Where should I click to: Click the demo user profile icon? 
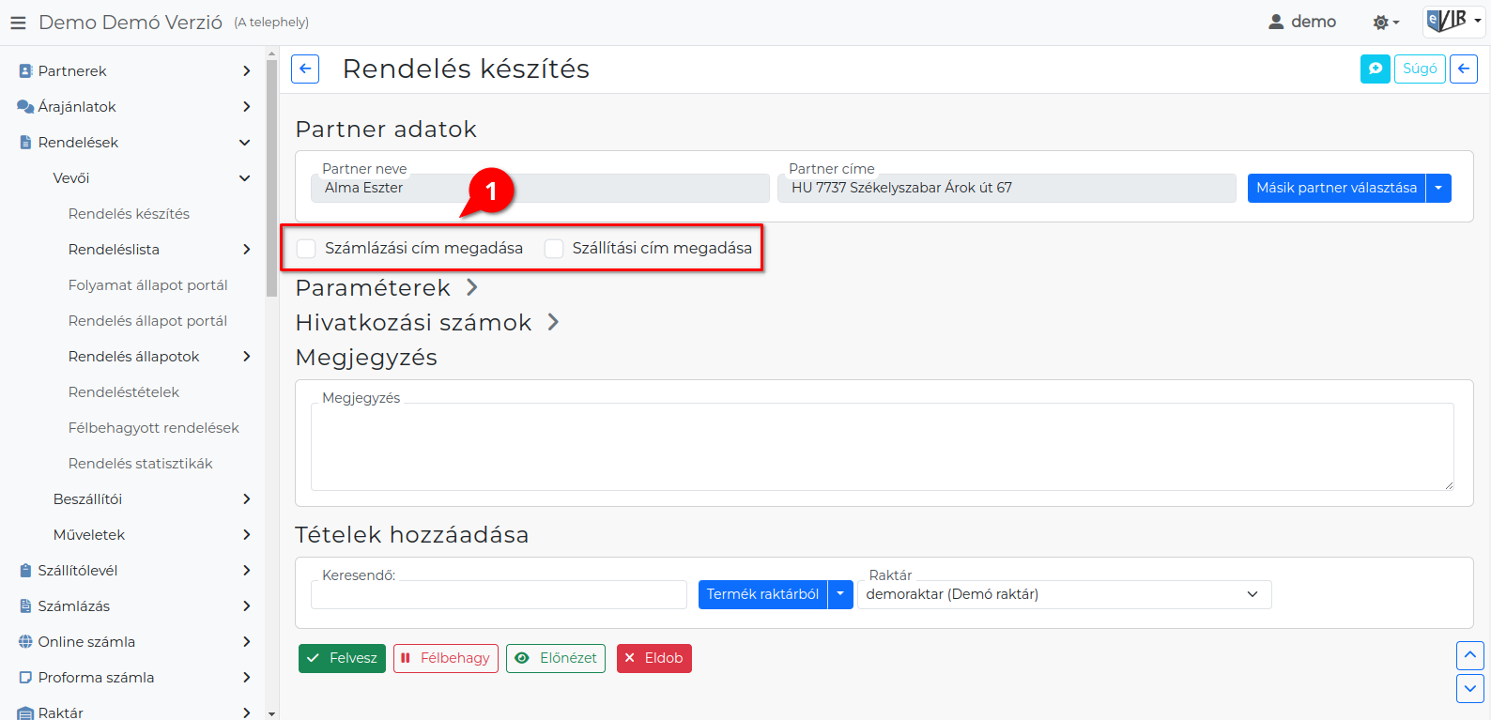coord(1276,22)
